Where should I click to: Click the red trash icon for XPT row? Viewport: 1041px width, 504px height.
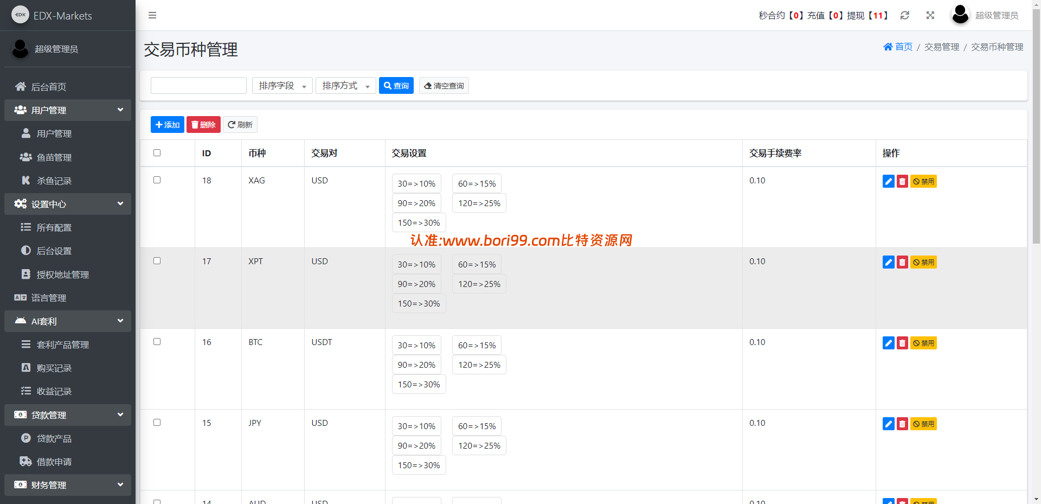(902, 262)
